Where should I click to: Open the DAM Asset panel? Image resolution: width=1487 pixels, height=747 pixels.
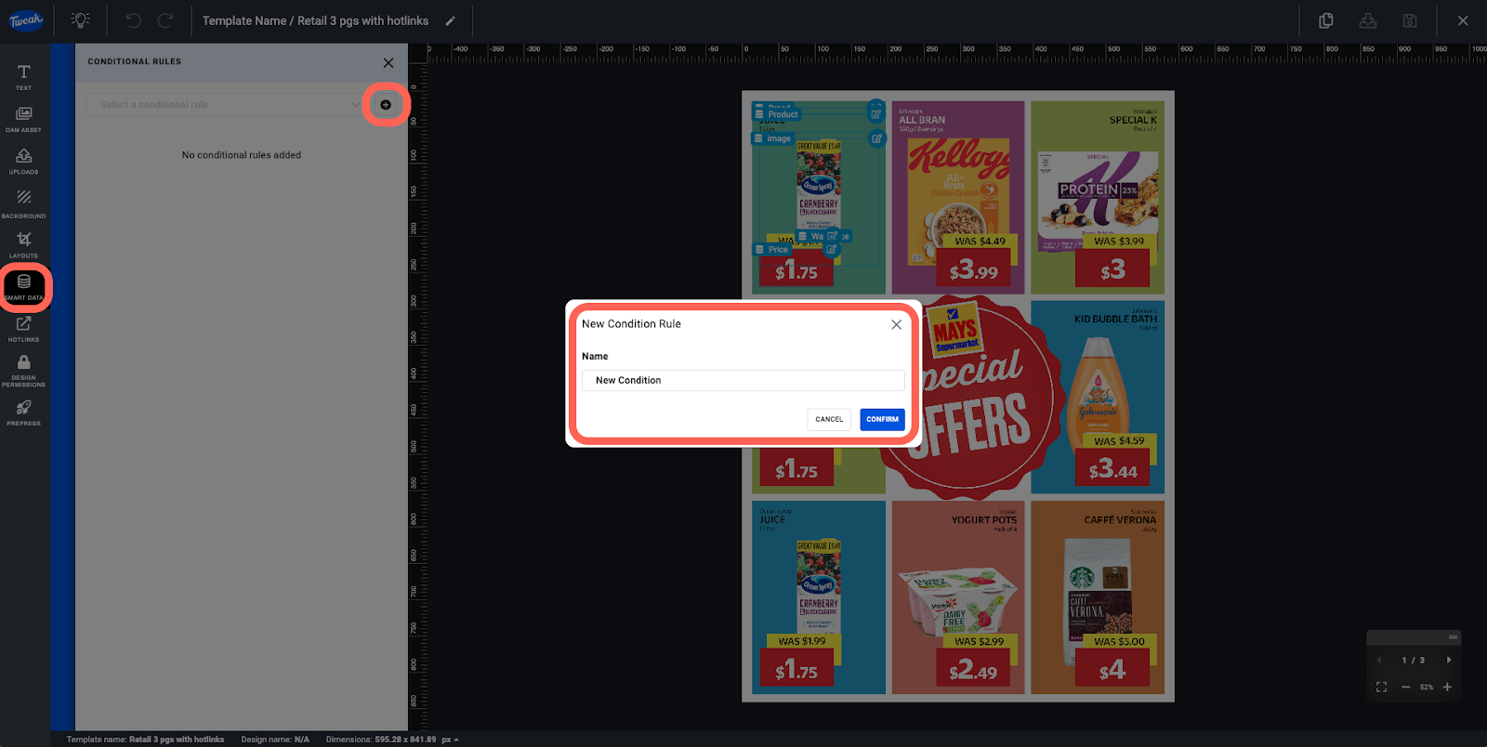[x=24, y=119]
